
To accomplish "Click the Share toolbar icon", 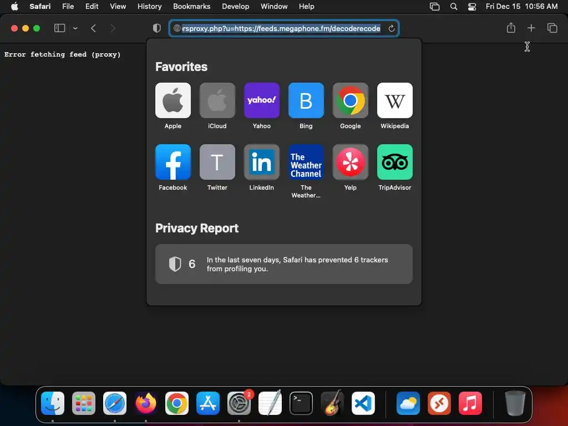I will pos(511,28).
